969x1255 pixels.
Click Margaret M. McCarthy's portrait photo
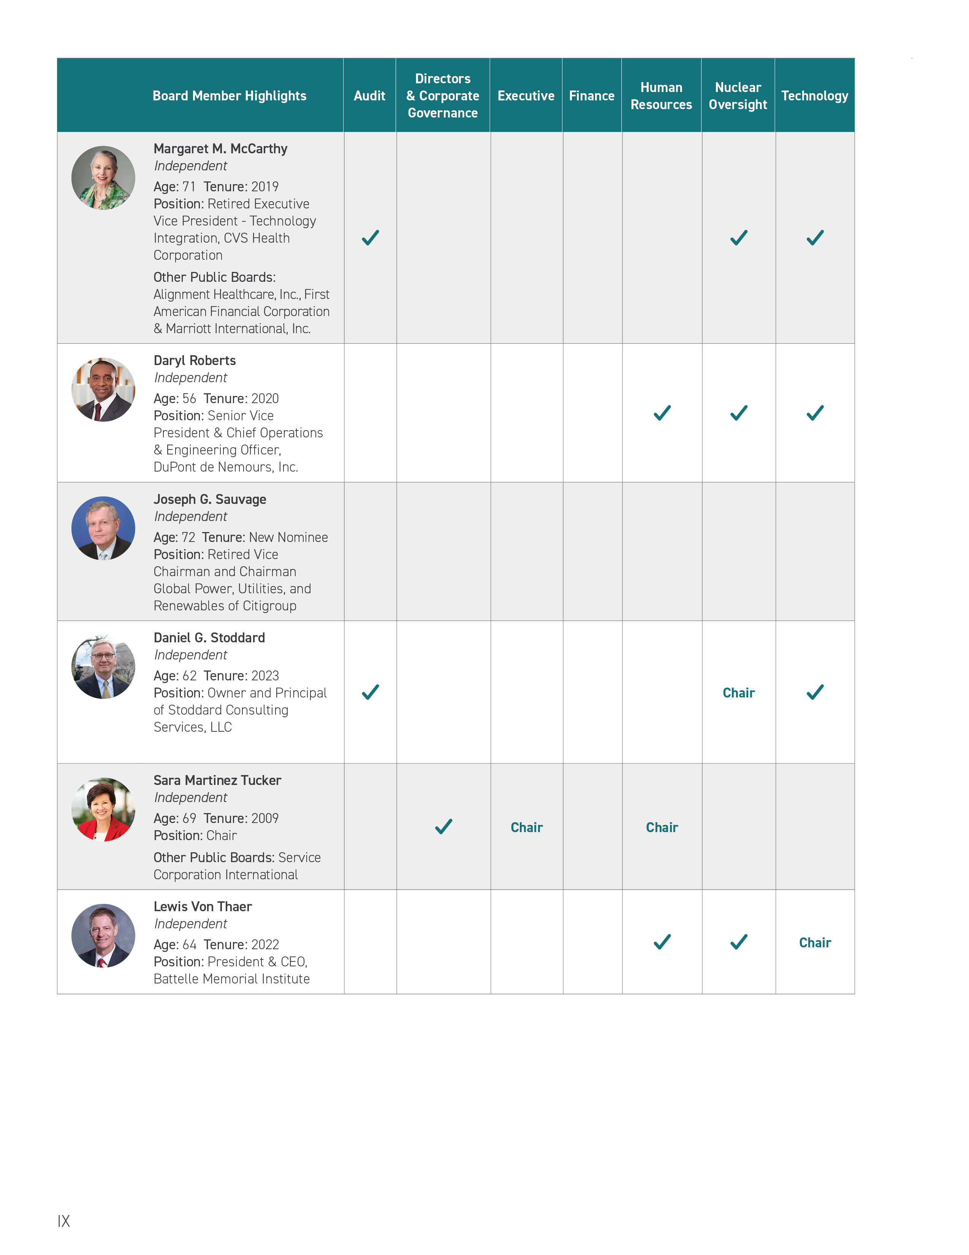103,178
